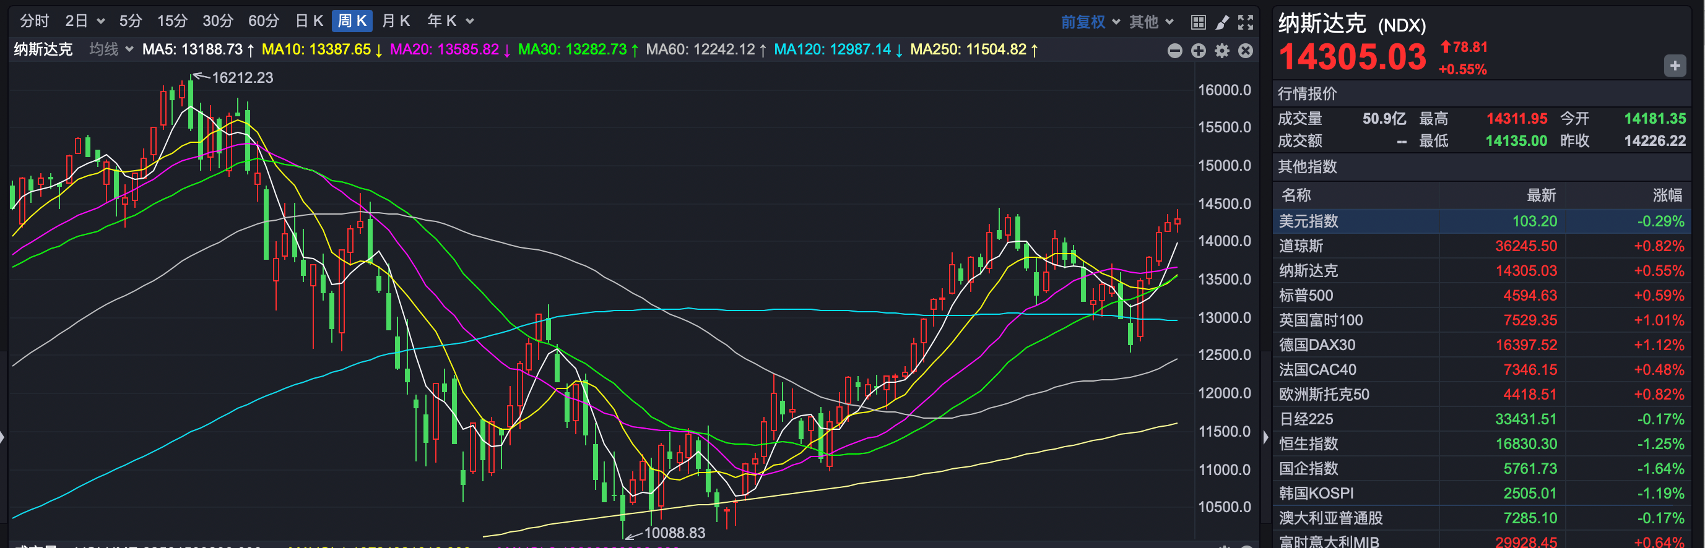Click the 36245.50 value for 道琼斯
Screen dimensions: 1705x548
click(1526, 246)
